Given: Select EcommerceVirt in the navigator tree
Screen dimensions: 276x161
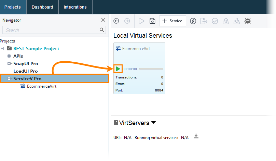Looking at the screenshot, I should [x=42, y=86].
